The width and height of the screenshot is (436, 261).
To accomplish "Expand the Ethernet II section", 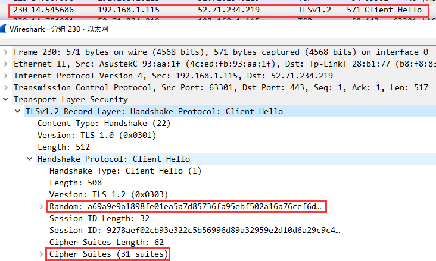I will 6,64.
